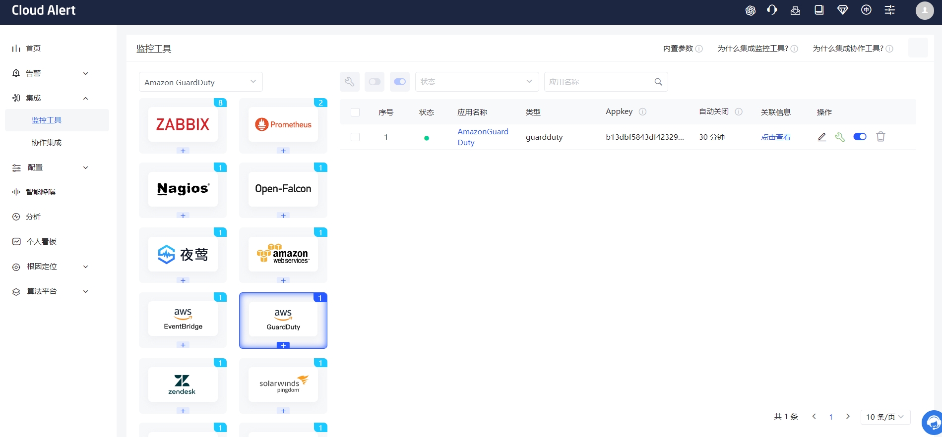The width and height of the screenshot is (942, 437).
Task: Open the chat support bubble
Action: [932, 423]
